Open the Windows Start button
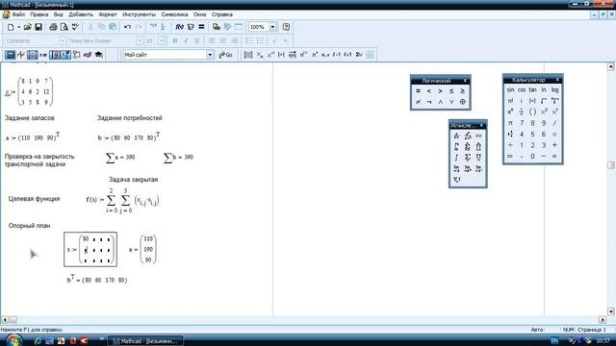Screen dimensions: 616x346 pos(13,340)
